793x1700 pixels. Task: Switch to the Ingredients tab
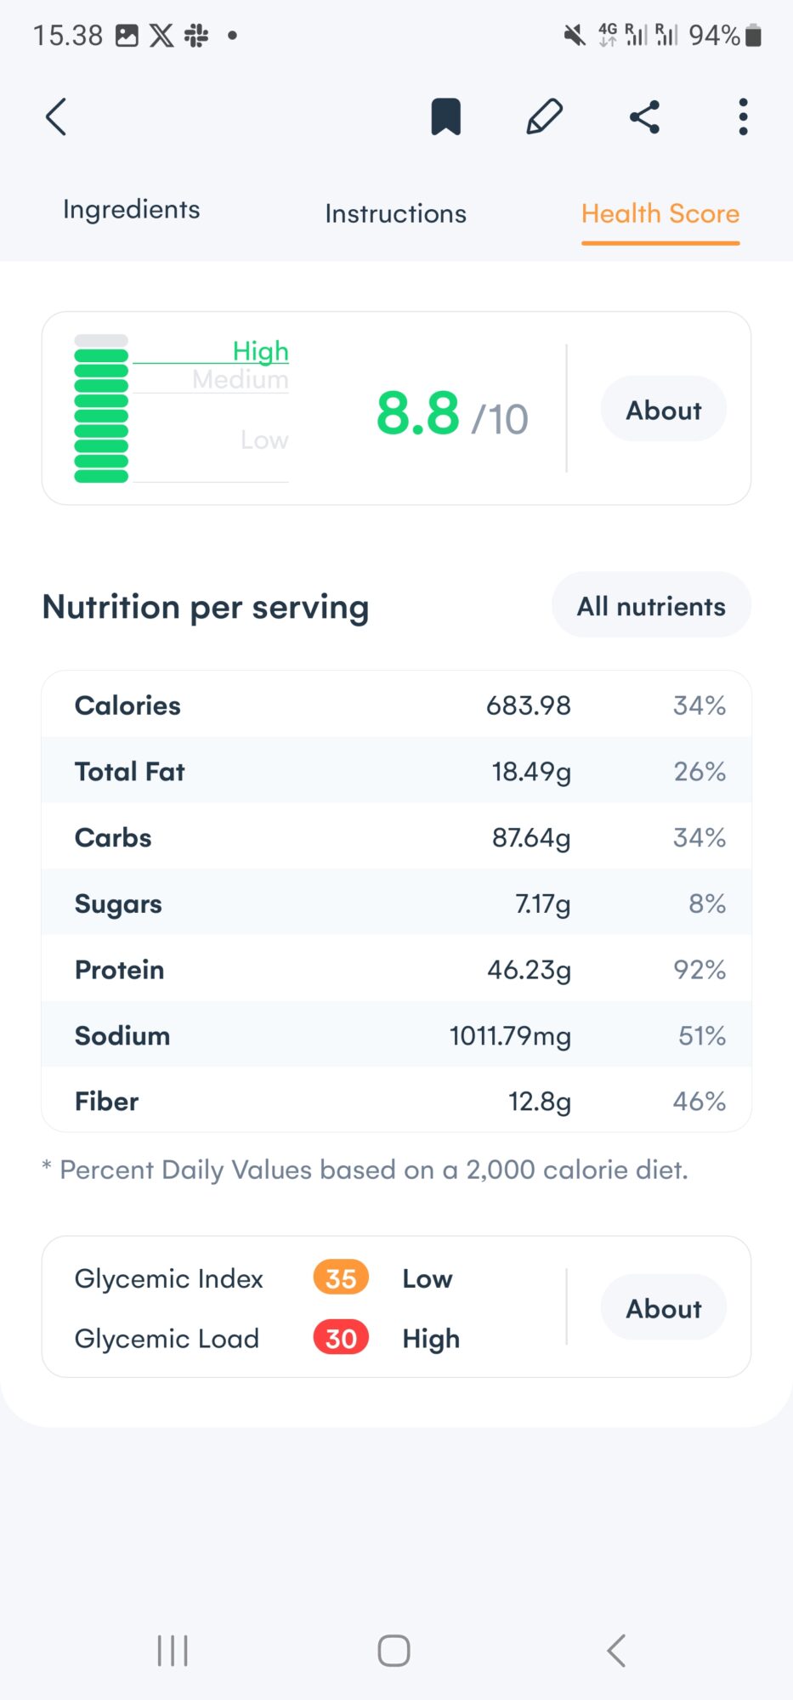pos(132,210)
